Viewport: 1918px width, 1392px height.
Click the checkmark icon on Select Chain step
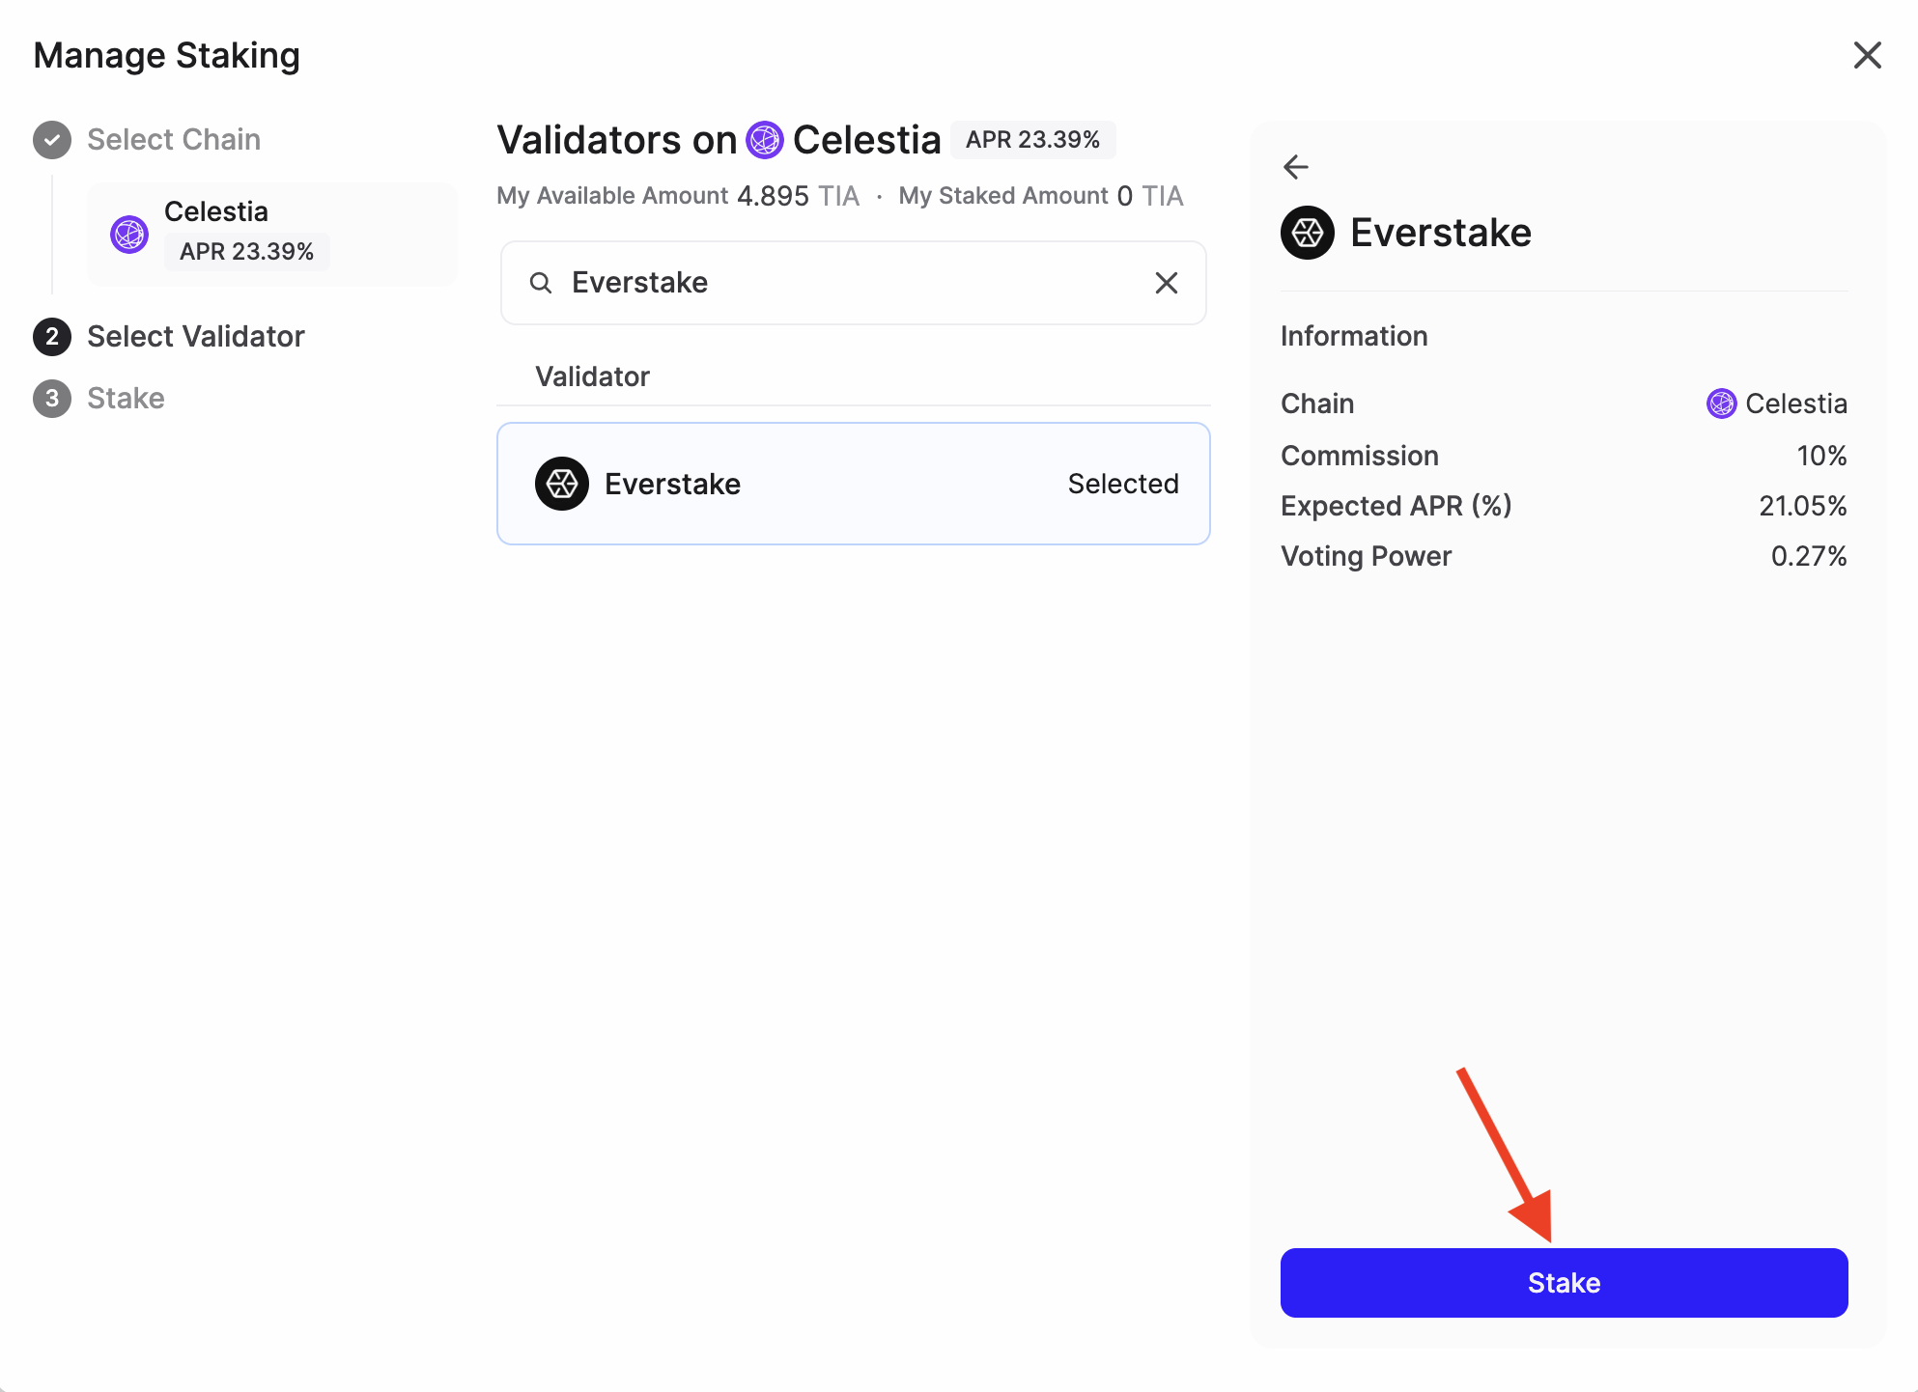(50, 139)
